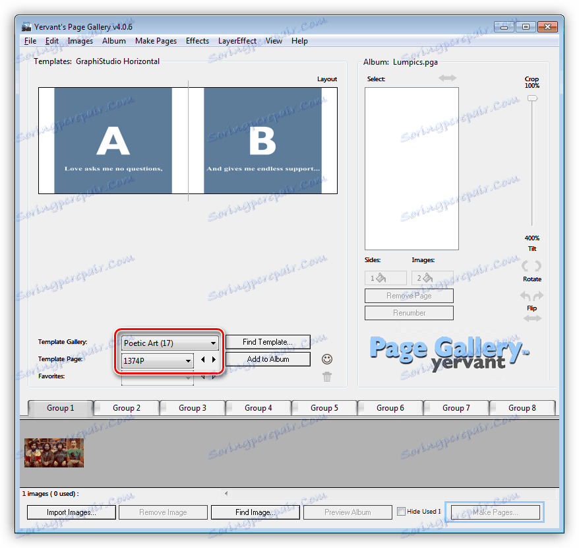Click the Images 2 paint bucket button
The image size is (579, 548).
[x=433, y=278]
